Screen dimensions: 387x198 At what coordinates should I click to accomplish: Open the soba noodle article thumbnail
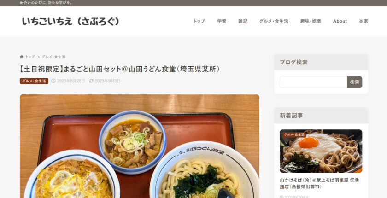tap(321, 151)
